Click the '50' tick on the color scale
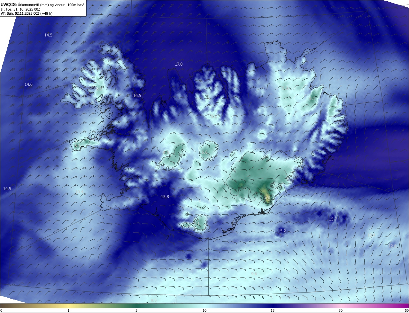The width and height of the screenshot is (409, 313). click(406, 310)
